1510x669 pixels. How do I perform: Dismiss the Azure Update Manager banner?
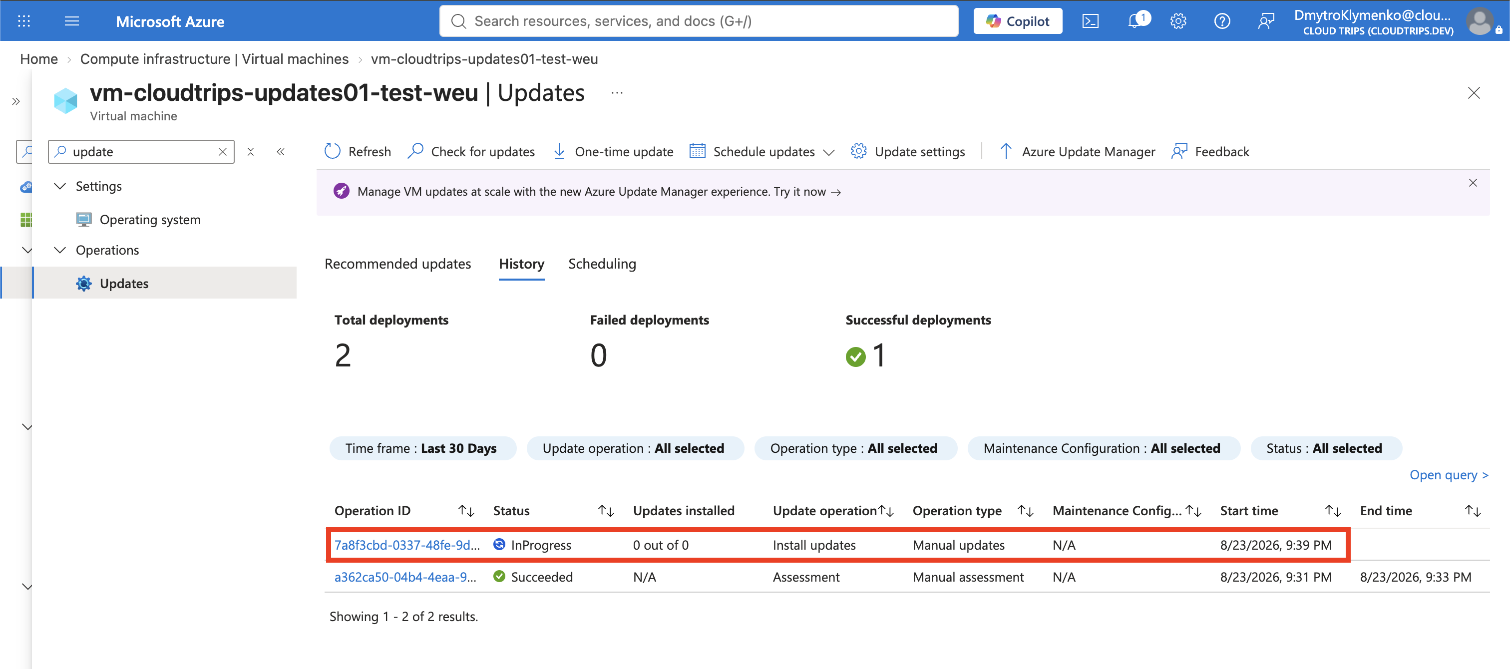[1473, 183]
